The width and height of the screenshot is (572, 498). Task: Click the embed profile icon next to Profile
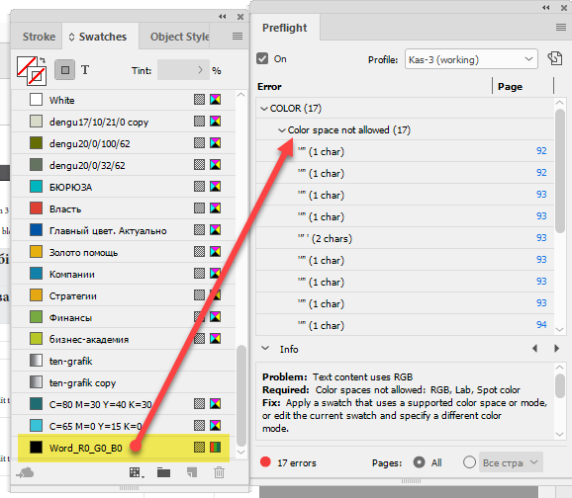(x=555, y=58)
